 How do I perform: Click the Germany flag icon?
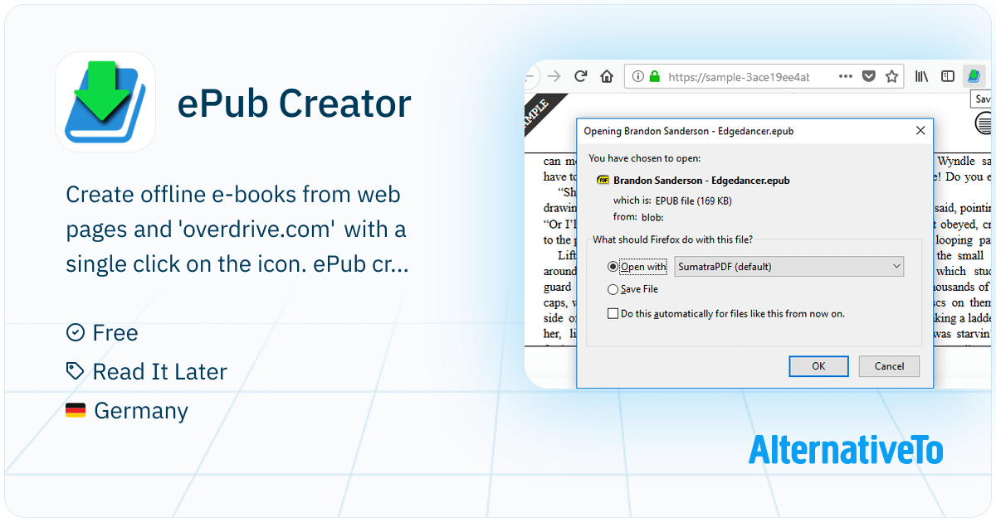[76, 410]
